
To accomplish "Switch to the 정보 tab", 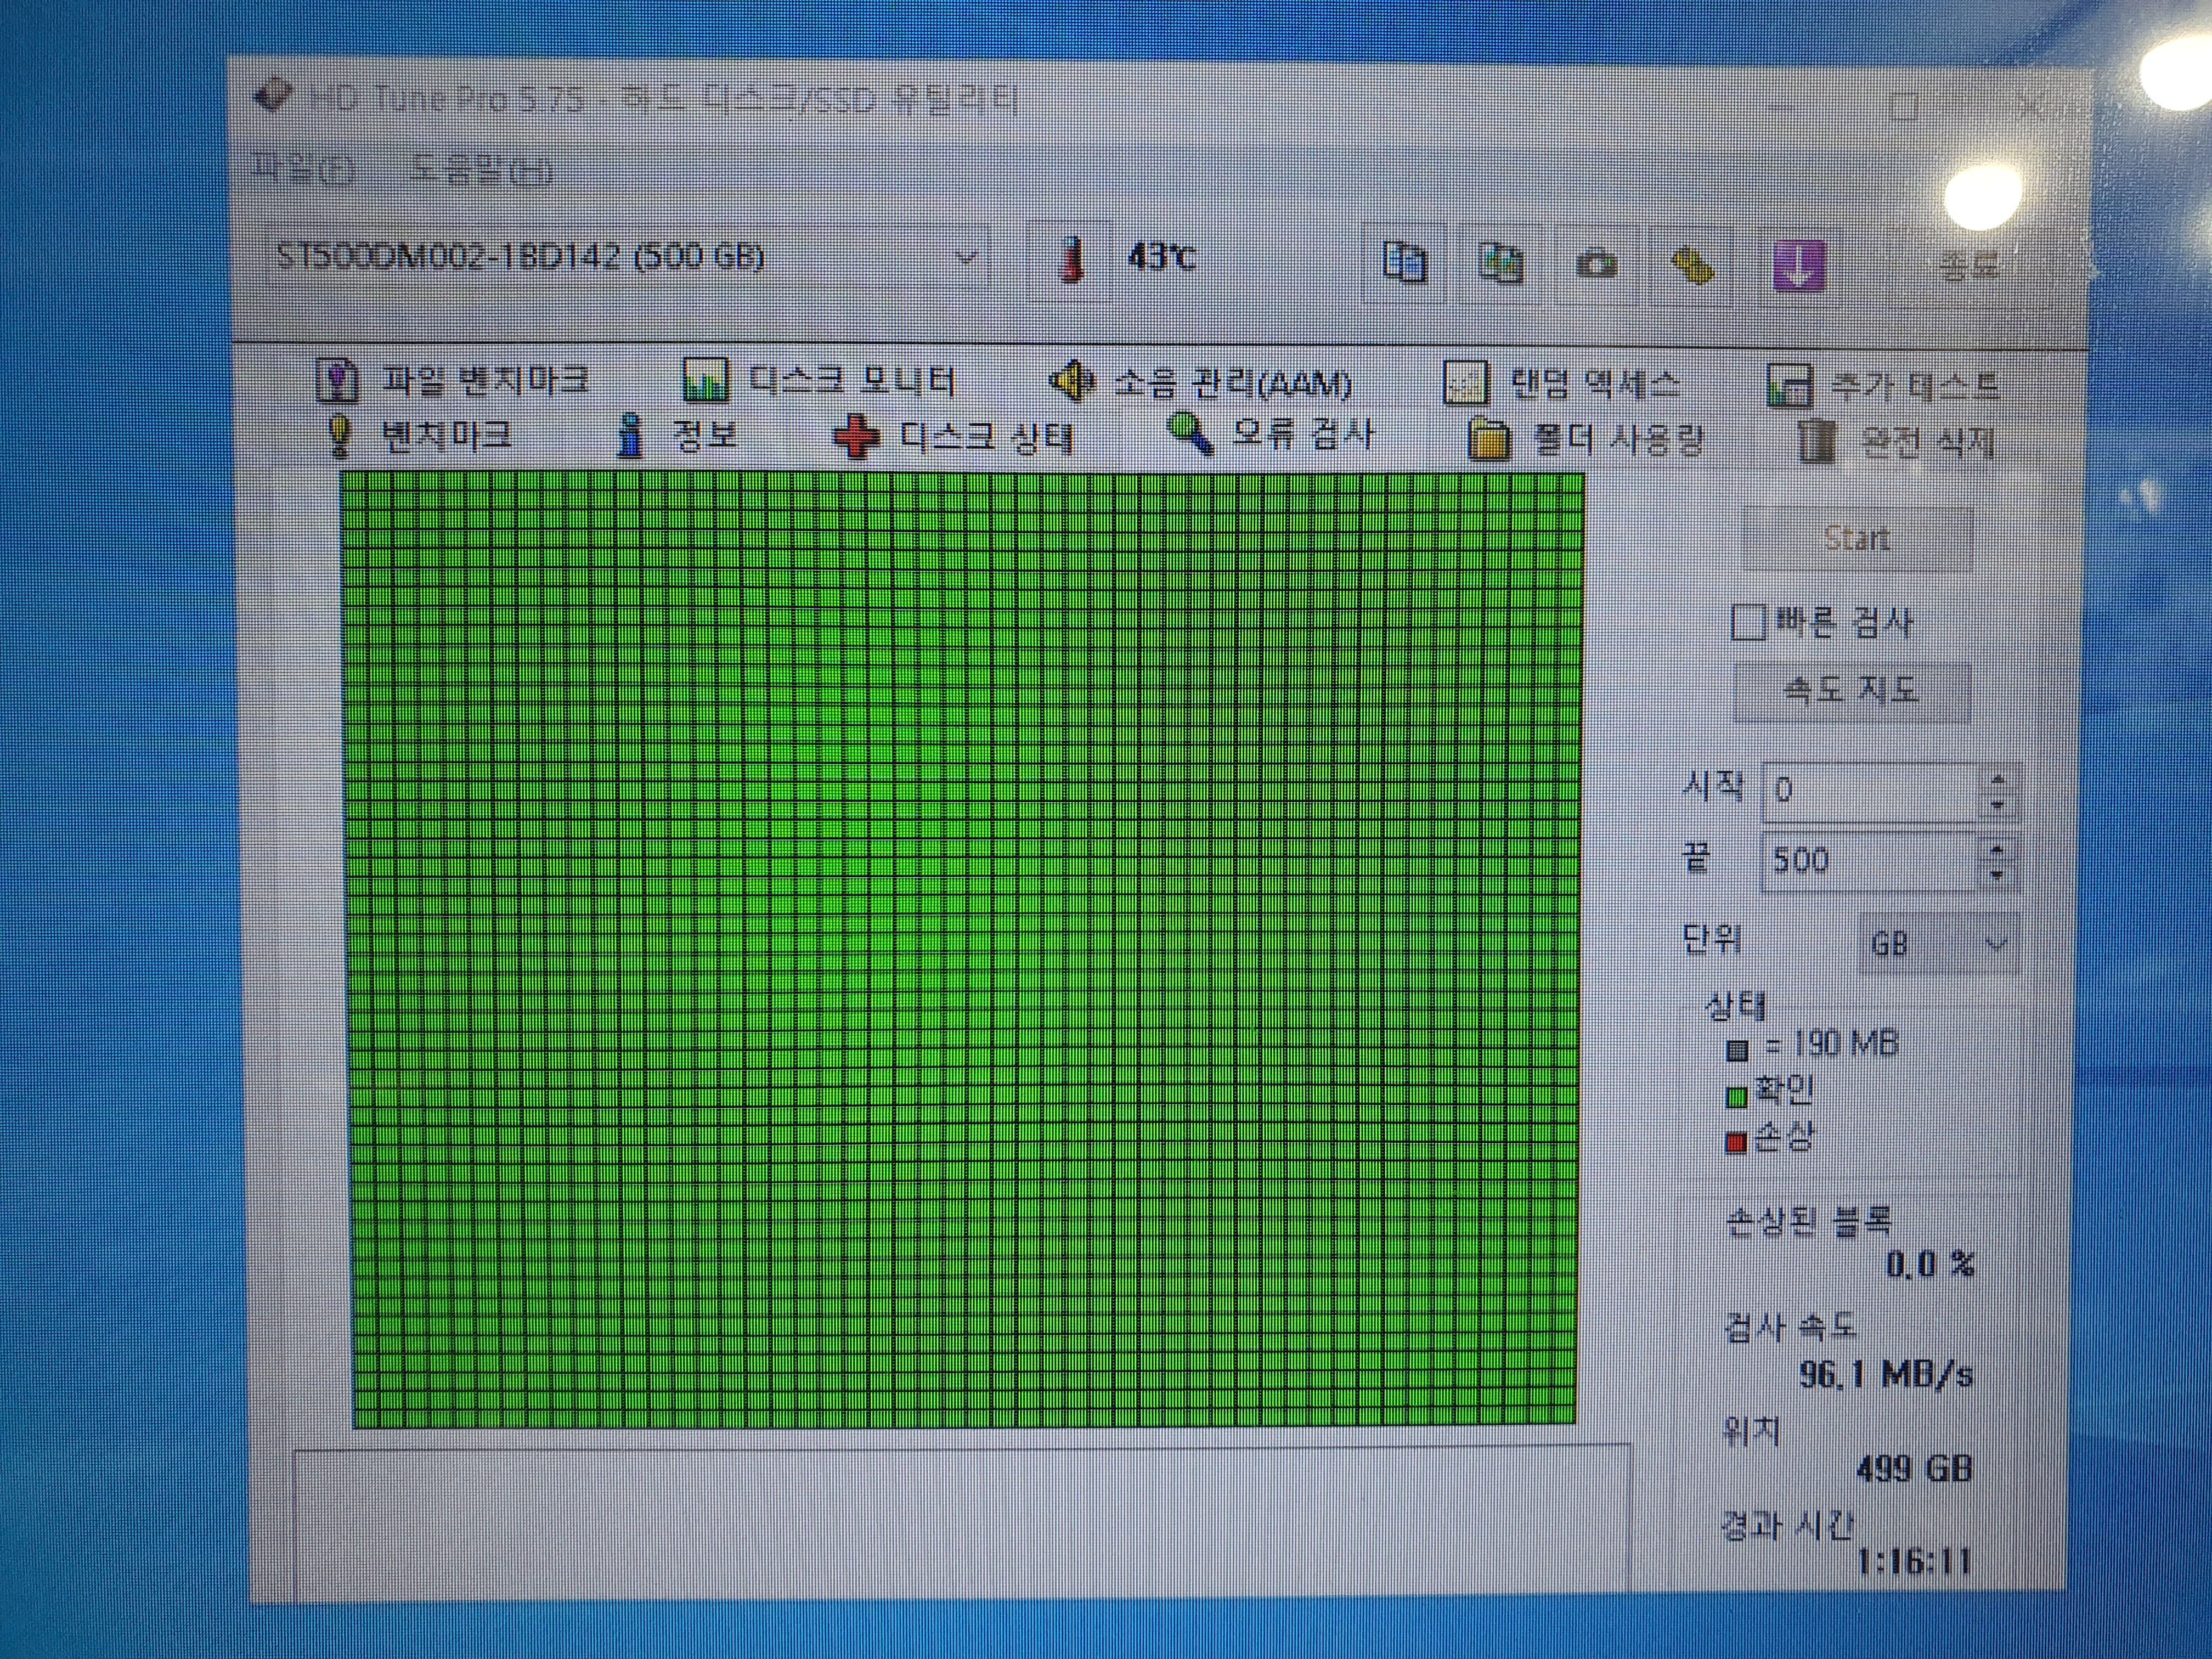I will (x=678, y=435).
